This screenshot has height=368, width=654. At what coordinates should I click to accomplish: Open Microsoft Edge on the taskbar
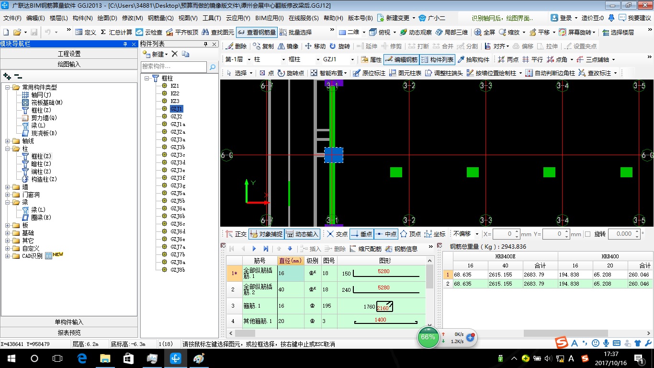[81, 358]
